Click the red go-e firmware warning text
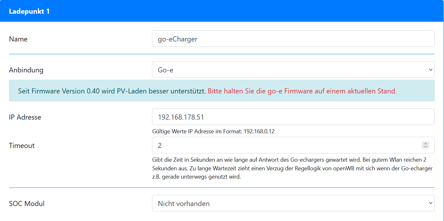The height and width of the screenshot is (221, 444). [x=302, y=91]
